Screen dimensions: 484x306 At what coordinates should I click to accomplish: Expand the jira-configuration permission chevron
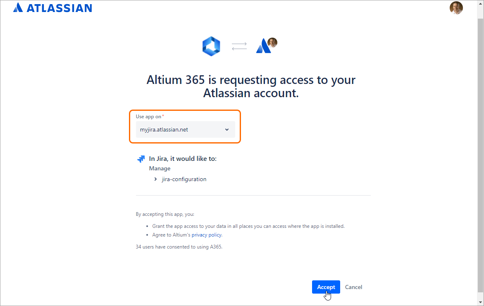[x=155, y=179]
